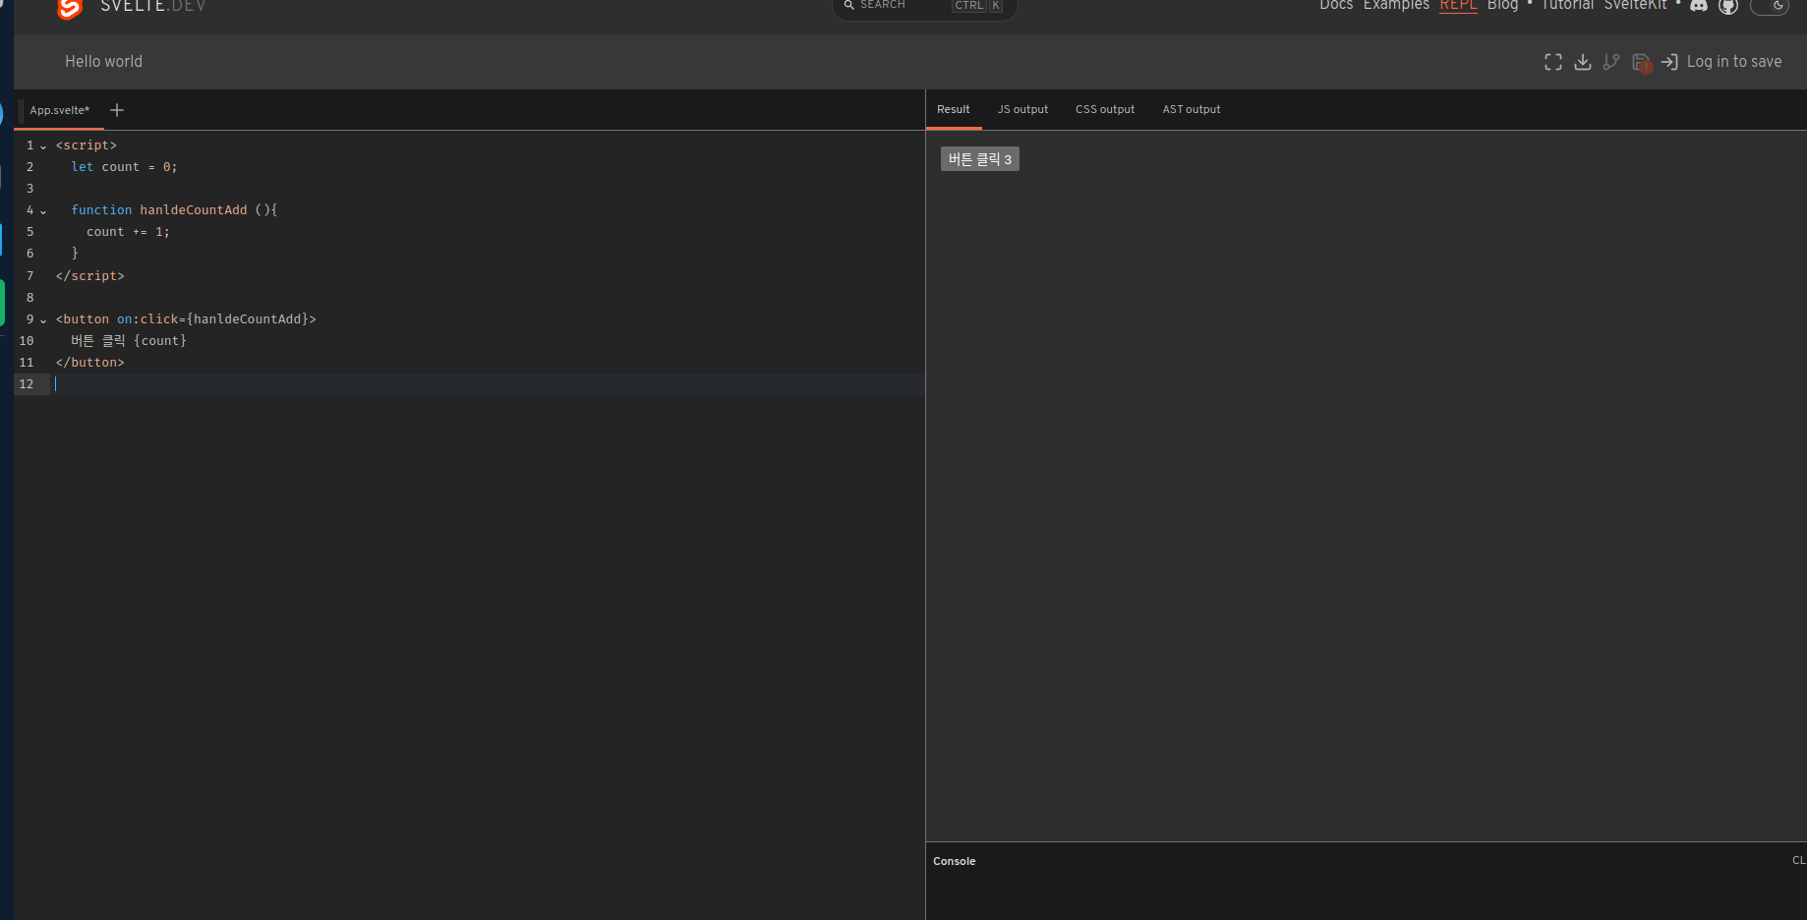
Task: Open the JS output tab
Action: pyautogui.click(x=1022, y=109)
